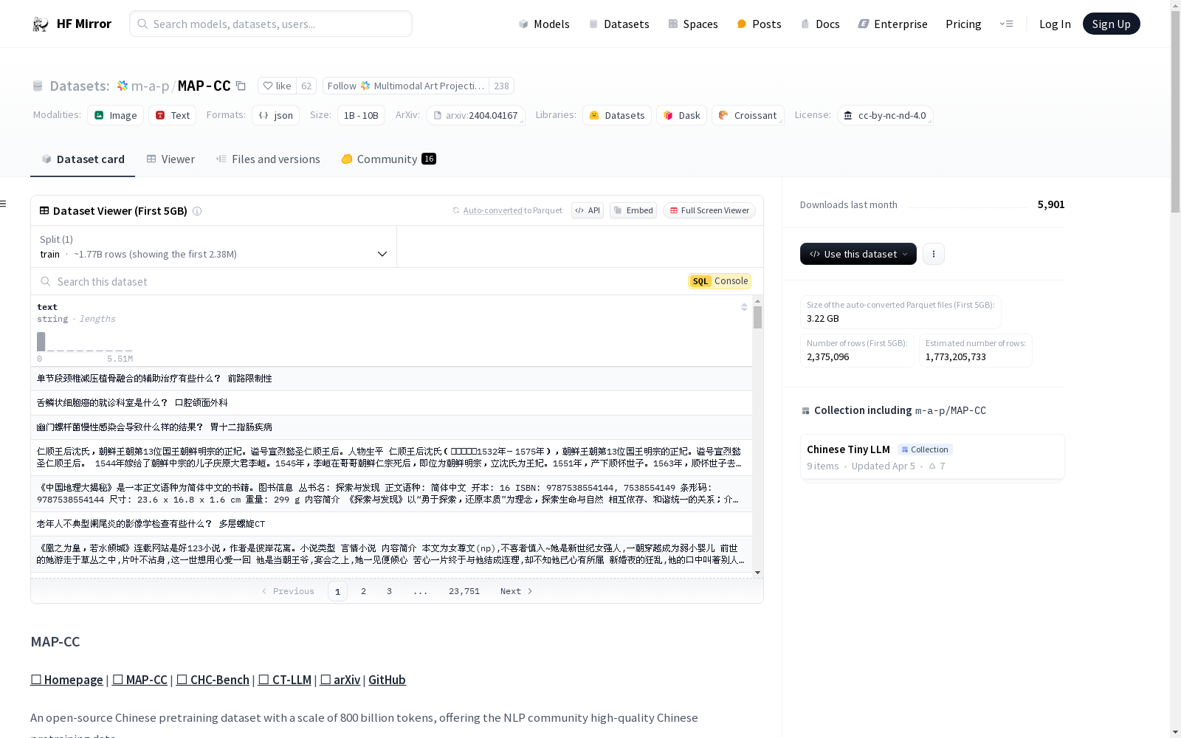Open the Chinese Tiny LLM collection
Viewport: 1181px width, 738px height.
point(932,457)
